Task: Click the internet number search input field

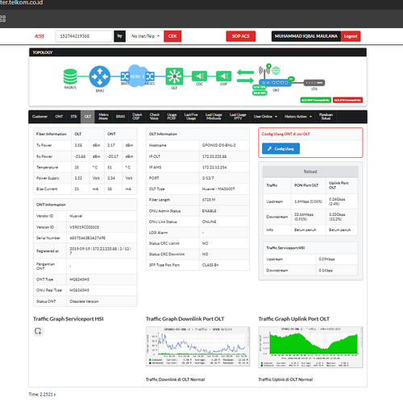Action: coord(84,36)
